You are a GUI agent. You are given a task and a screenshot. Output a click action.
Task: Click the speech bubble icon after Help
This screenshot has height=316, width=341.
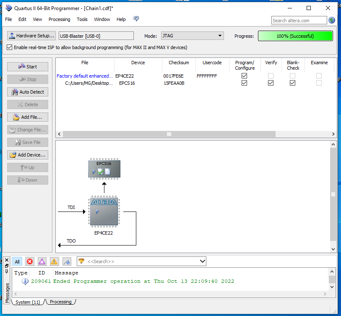pyautogui.click(x=136, y=19)
